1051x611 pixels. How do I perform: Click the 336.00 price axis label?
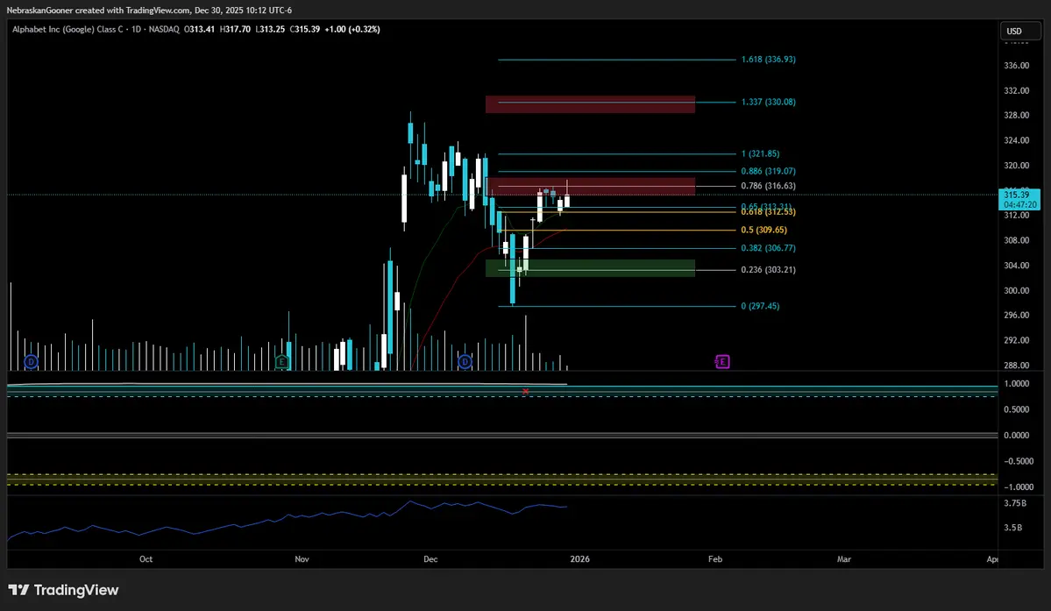pos(1016,66)
